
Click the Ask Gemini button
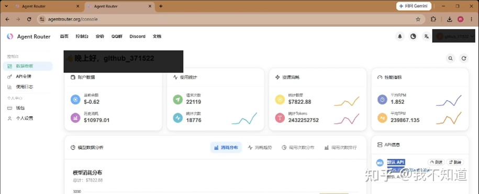(x=414, y=6)
